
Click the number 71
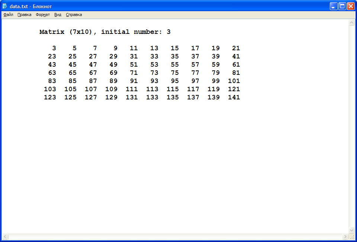(x=134, y=73)
